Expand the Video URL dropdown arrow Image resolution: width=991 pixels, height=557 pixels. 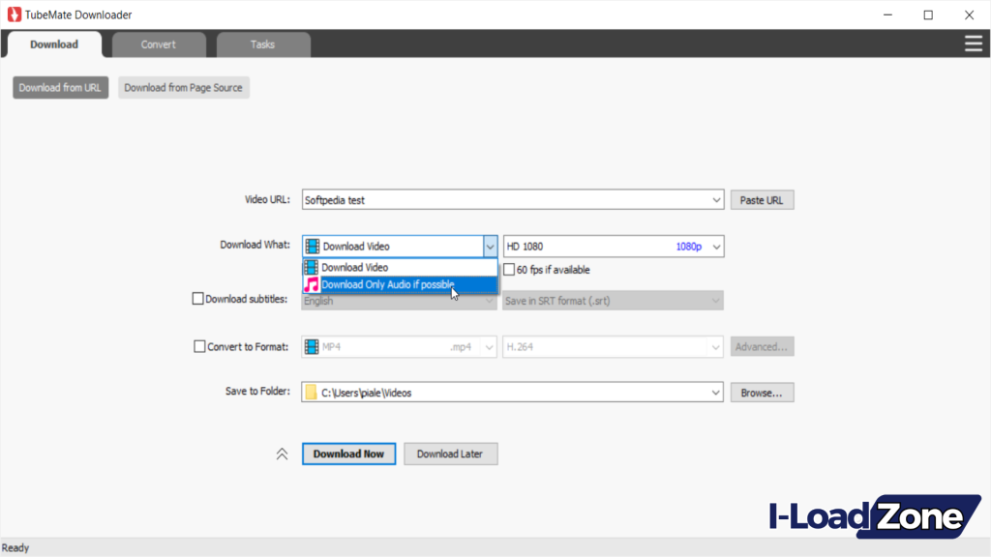[x=716, y=199]
